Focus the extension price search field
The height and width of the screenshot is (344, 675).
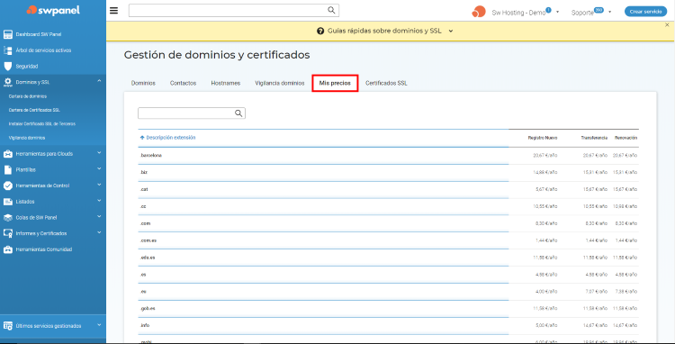click(x=192, y=113)
